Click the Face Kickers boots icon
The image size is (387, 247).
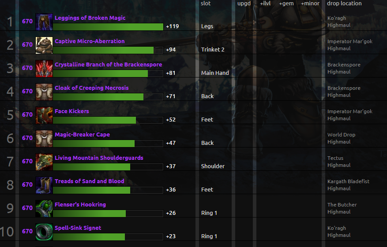pyautogui.click(x=44, y=115)
